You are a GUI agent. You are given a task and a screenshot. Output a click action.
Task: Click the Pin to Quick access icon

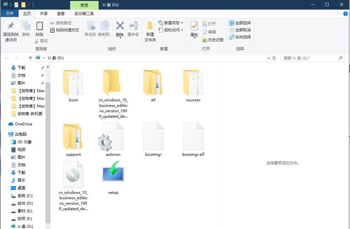tap(10, 26)
